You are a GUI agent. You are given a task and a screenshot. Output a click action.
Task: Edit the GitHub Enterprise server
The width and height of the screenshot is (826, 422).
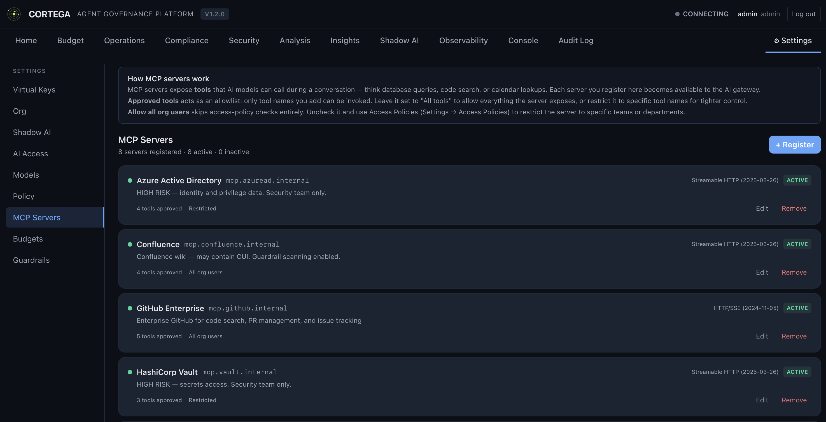pos(762,336)
